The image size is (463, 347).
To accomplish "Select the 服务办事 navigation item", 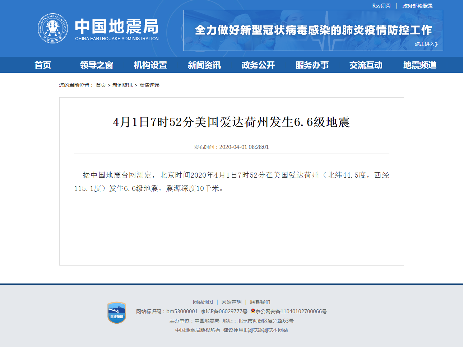I will 312,65.
